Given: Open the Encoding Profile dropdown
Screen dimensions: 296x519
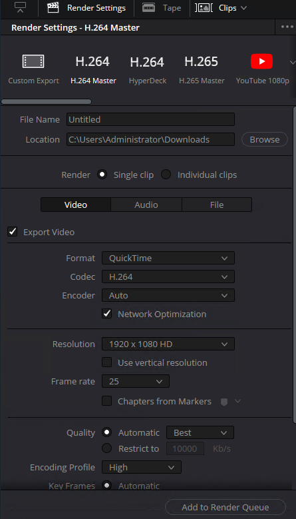Looking at the screenshot, I should click(x=142, y=467).
